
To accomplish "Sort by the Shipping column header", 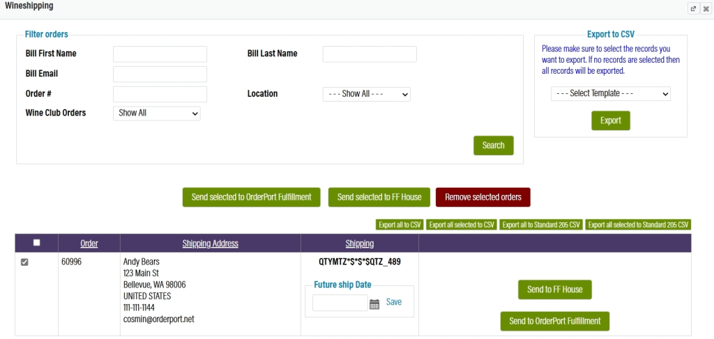I will click(359, 244).
